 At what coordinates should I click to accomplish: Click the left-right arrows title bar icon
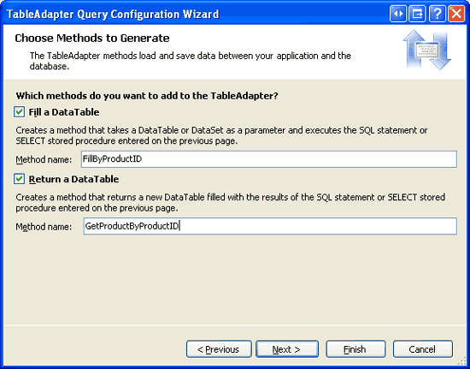click(x=398, y=14)
